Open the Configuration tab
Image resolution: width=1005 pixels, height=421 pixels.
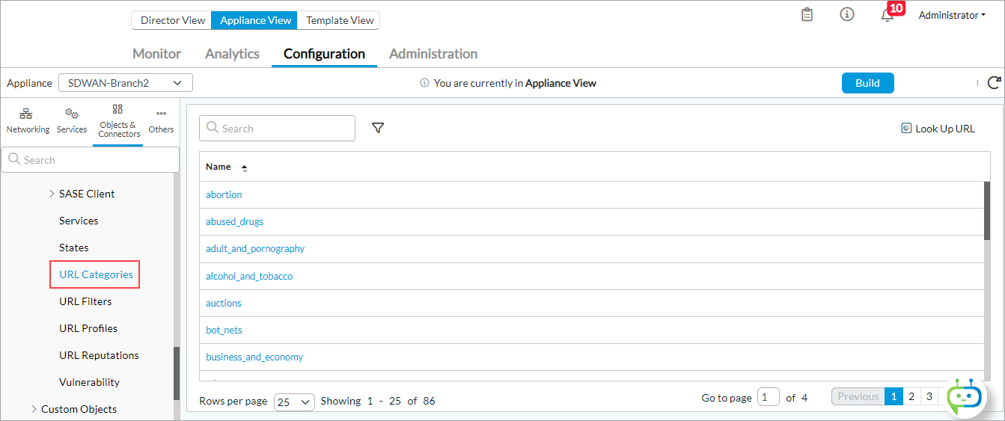[x=324, y=54]
